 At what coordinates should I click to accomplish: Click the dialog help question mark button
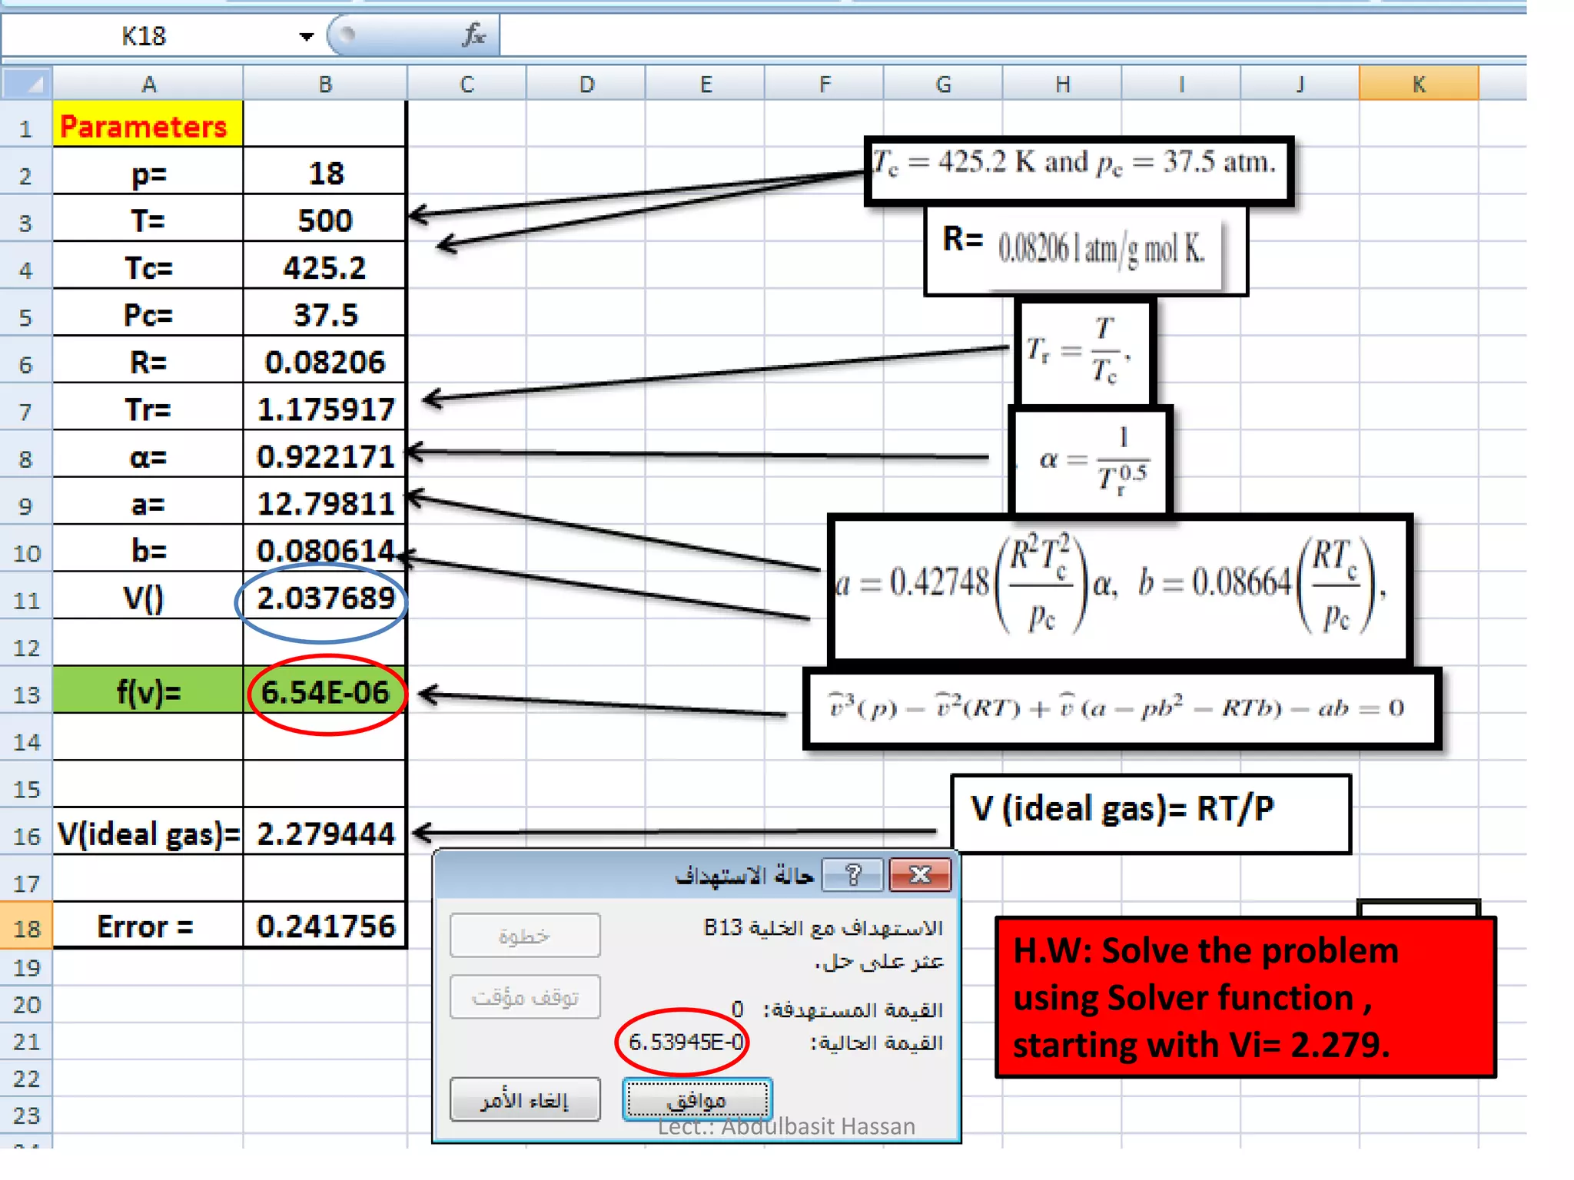tap(853, 874)
